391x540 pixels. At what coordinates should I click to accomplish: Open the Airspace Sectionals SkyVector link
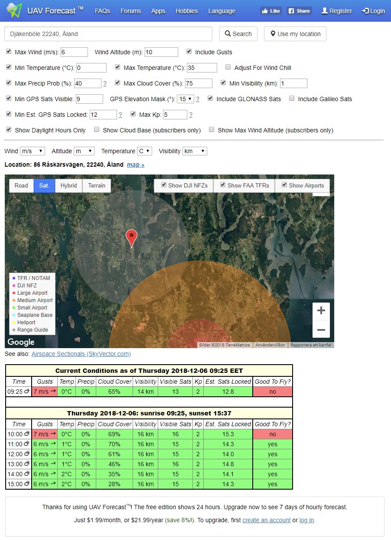click(x=81, y=354)
